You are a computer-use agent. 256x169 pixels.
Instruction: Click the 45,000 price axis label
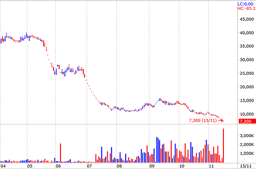click(x=247, y=19)
